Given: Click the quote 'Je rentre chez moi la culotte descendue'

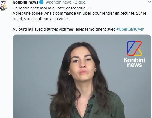Looking at the screenshot, I should click(x=52, y=8).
